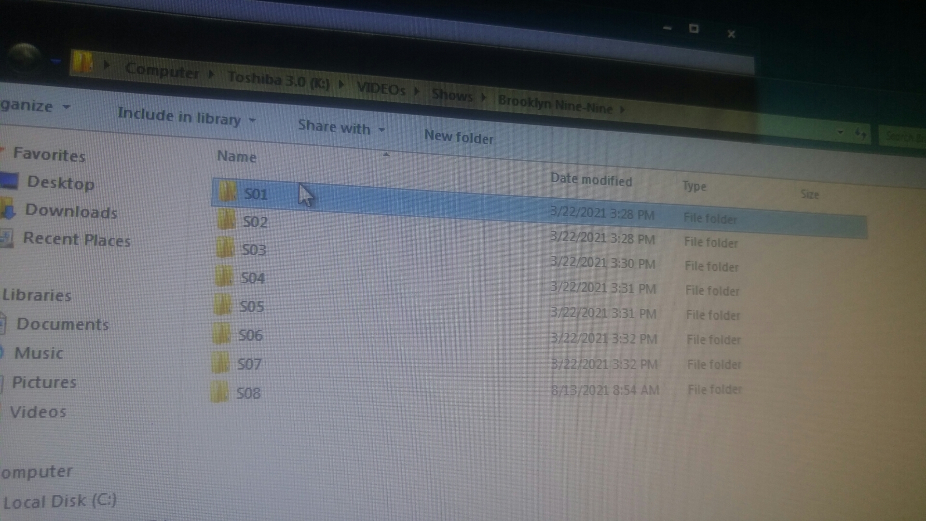Image resolution: width=926 pixels, height=521 pixels.
Task: Select Local Disk (C:) in sidebar
Action: [x=60, y=501]
